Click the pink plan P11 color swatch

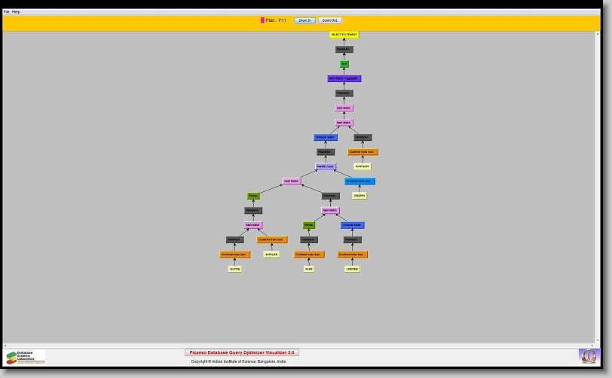[x=262, y=20]
